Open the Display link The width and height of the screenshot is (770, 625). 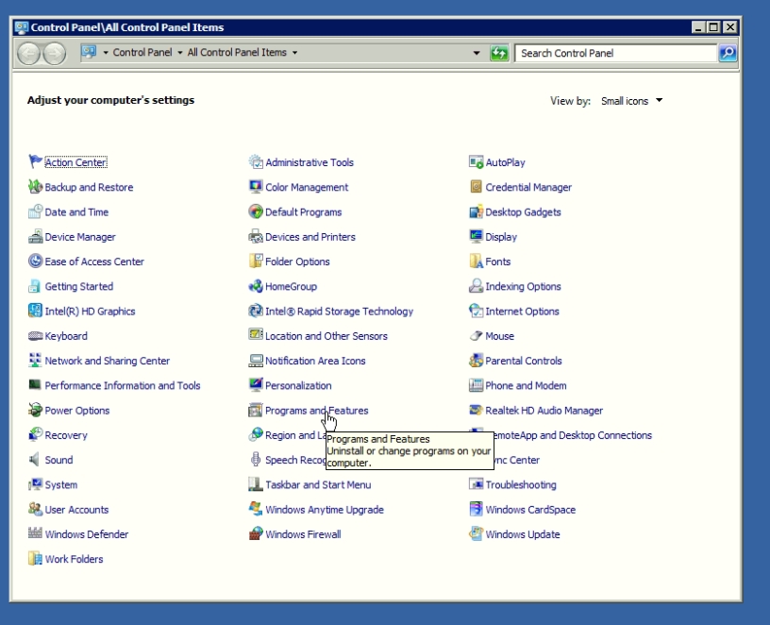501,237
